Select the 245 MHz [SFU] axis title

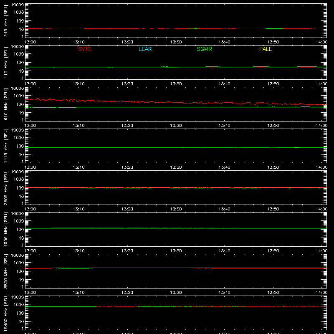click(x=6, y=20)
